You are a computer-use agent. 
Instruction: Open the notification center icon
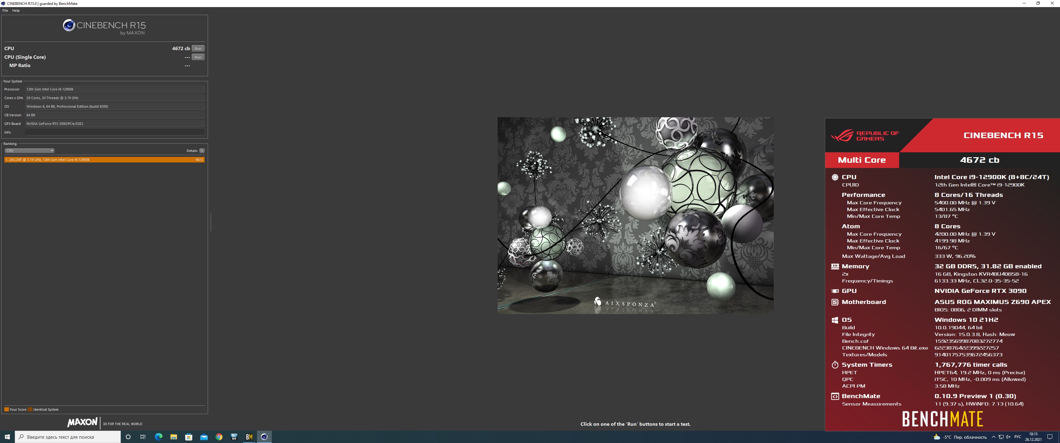(1050, 437)
